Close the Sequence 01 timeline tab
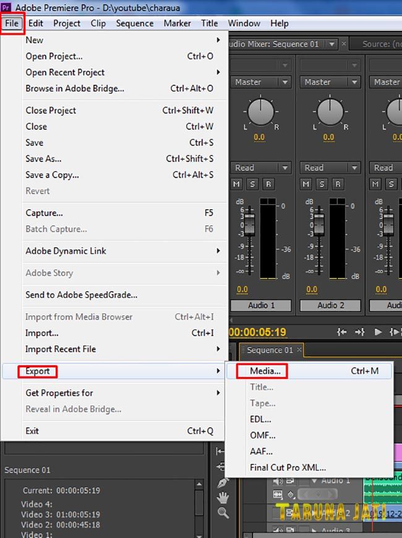Screen dimensions: 402x538 pyautogui.click(x=299, y=349)
